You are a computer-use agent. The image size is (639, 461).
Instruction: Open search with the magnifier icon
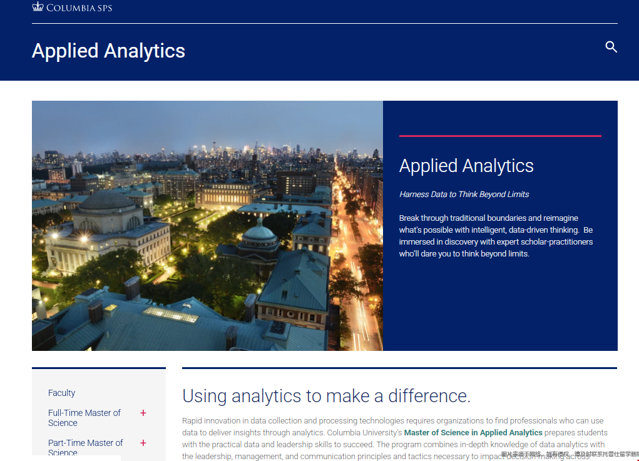pyautogui.click(x=611, y=47)
